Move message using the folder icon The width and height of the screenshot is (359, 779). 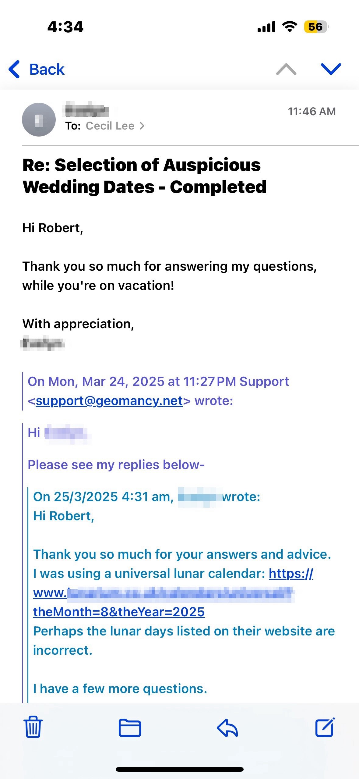[x=130, y=728]
